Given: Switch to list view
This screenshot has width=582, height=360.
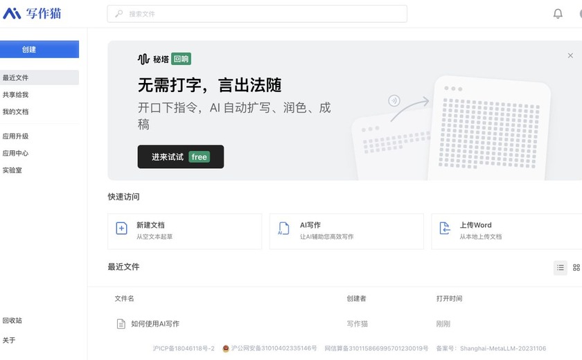Looking at the screenshot, I should click(560, 268).
